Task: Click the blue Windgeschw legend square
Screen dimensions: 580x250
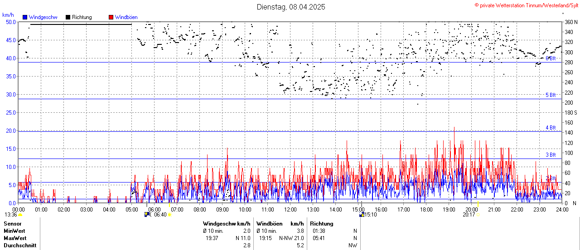Action: (25, 17)
